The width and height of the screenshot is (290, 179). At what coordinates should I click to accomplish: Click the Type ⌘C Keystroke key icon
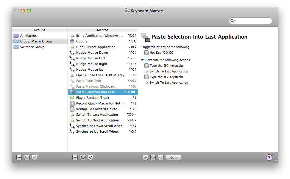click(x=146, y=66)
